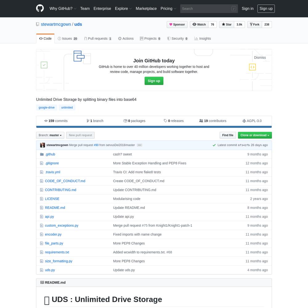View the 159 commits link
Screen dimensions: 308x308
(x=56, y=121)
